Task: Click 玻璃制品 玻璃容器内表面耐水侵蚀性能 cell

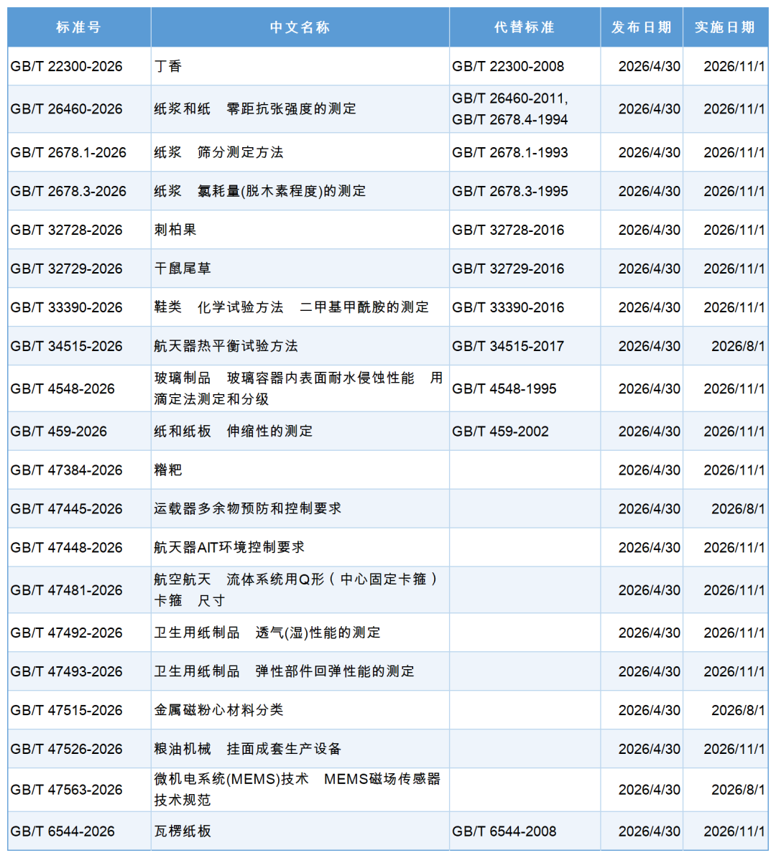Action: 300,389
